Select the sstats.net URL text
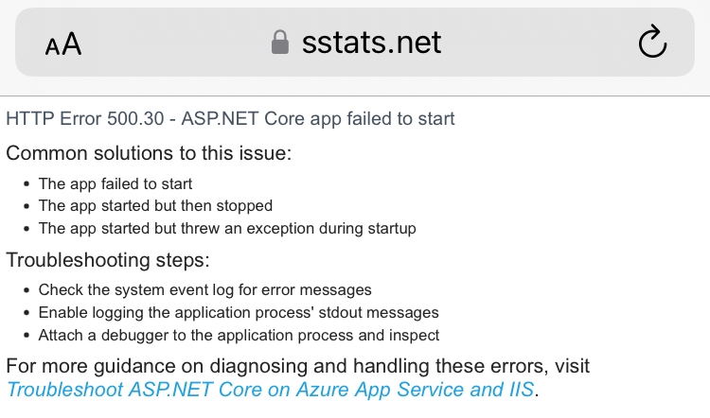The image size is (710, 418). pyautogui.click(x=371, y=42)
